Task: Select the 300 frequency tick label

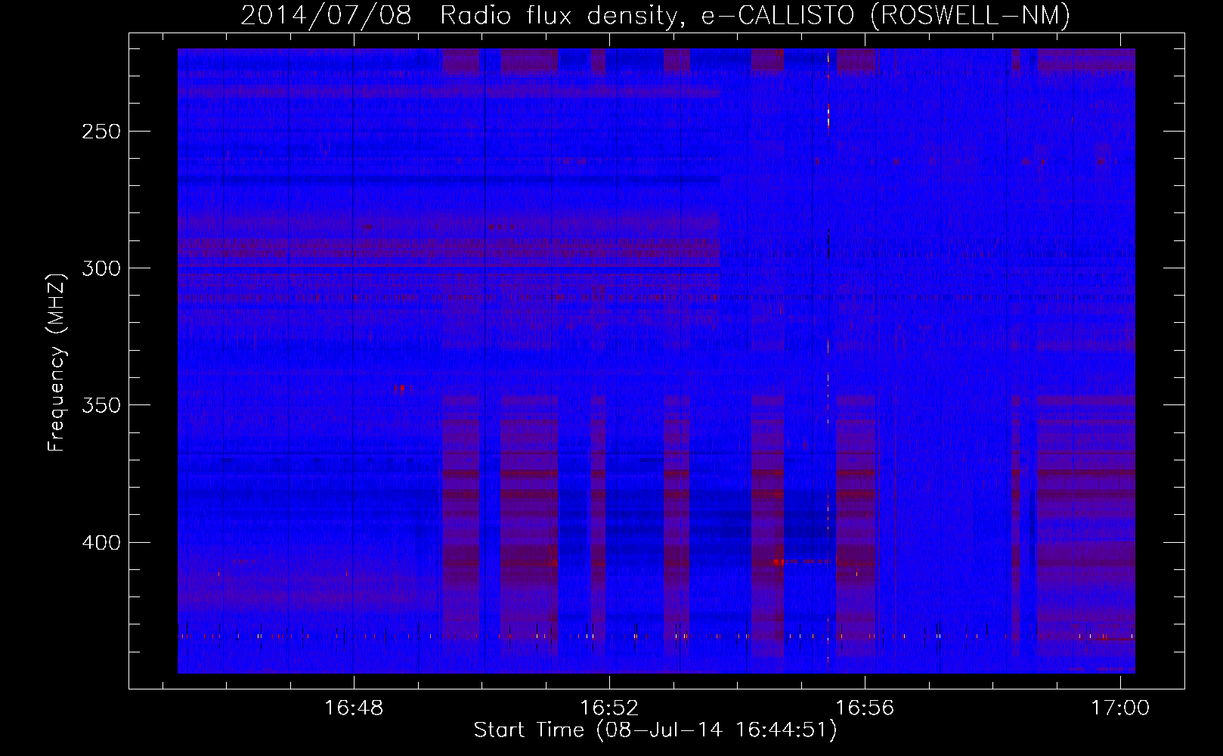Action: click(x=101, y=269)
